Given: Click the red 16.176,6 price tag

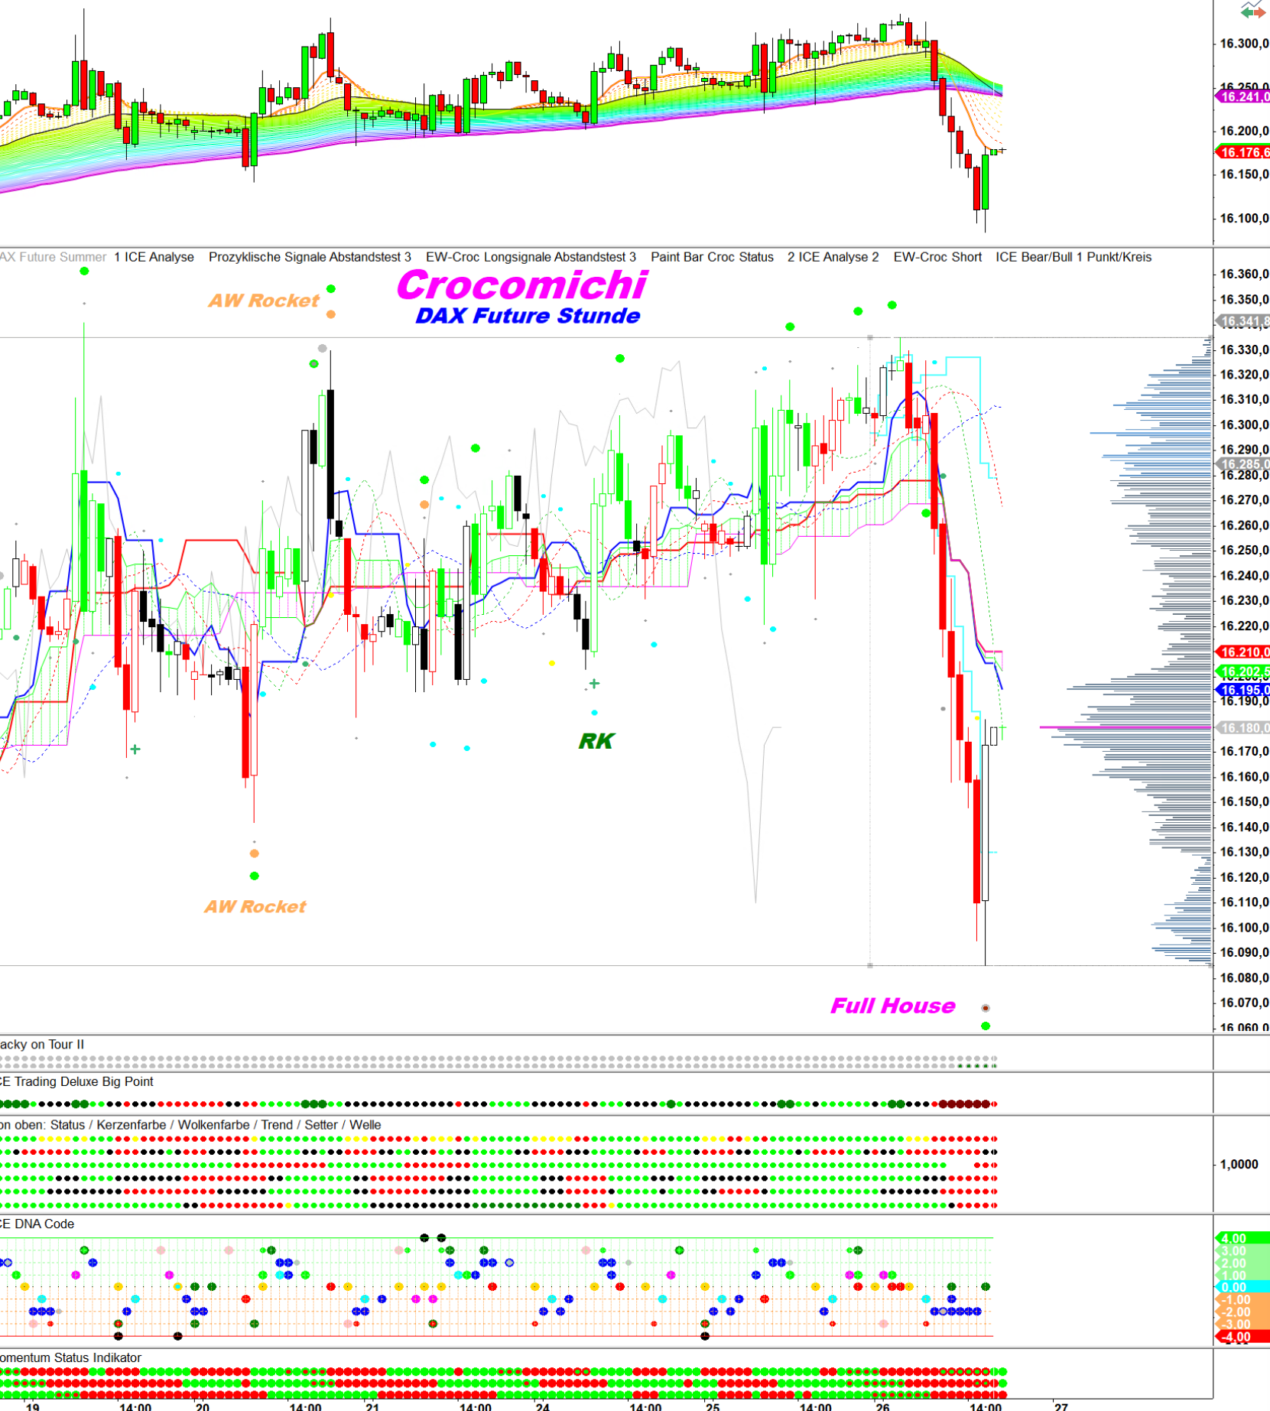Looking at the screenshot, I should [x=1243, y=152].
